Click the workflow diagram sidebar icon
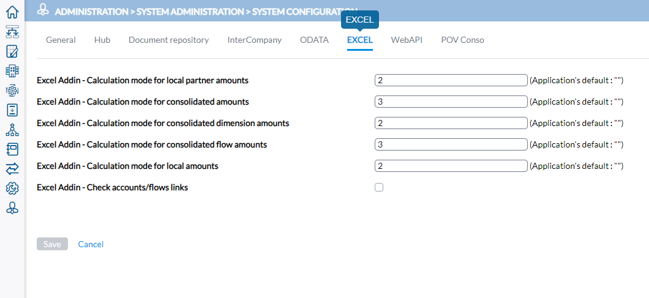The height and width of the screenshot is (298, 649). click(x=12, y=32)
